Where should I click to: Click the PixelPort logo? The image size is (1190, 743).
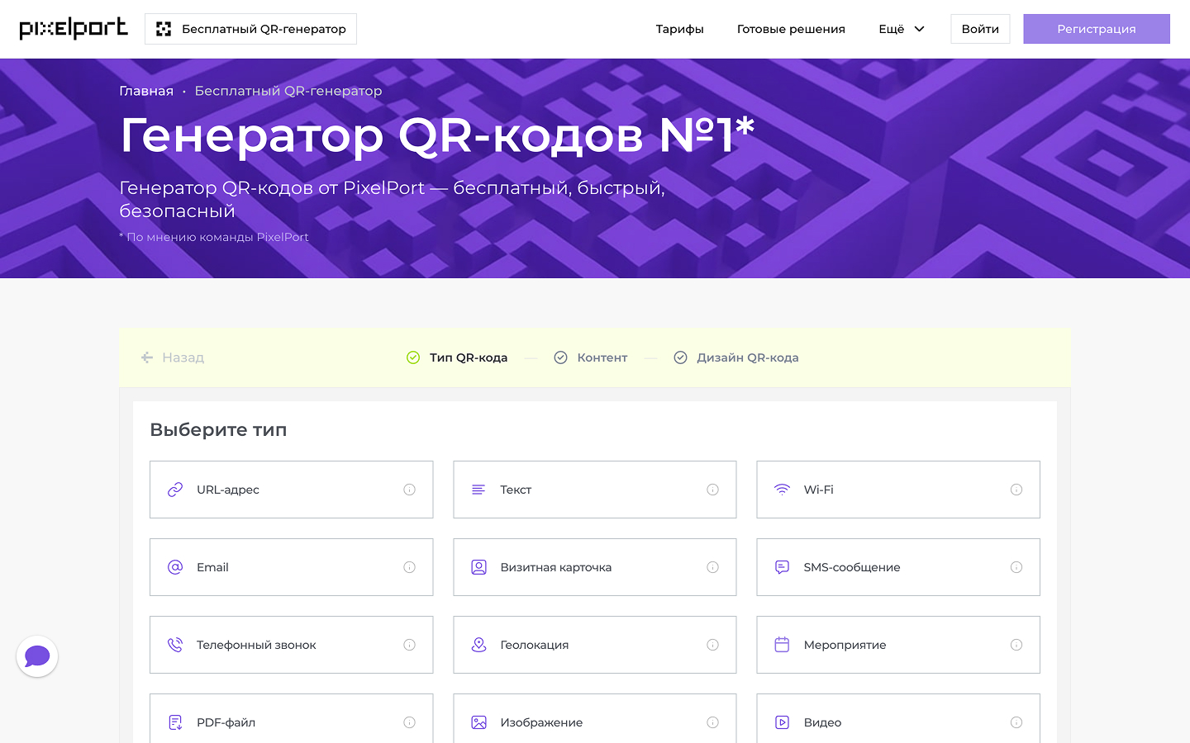click(x=74, y=29)
